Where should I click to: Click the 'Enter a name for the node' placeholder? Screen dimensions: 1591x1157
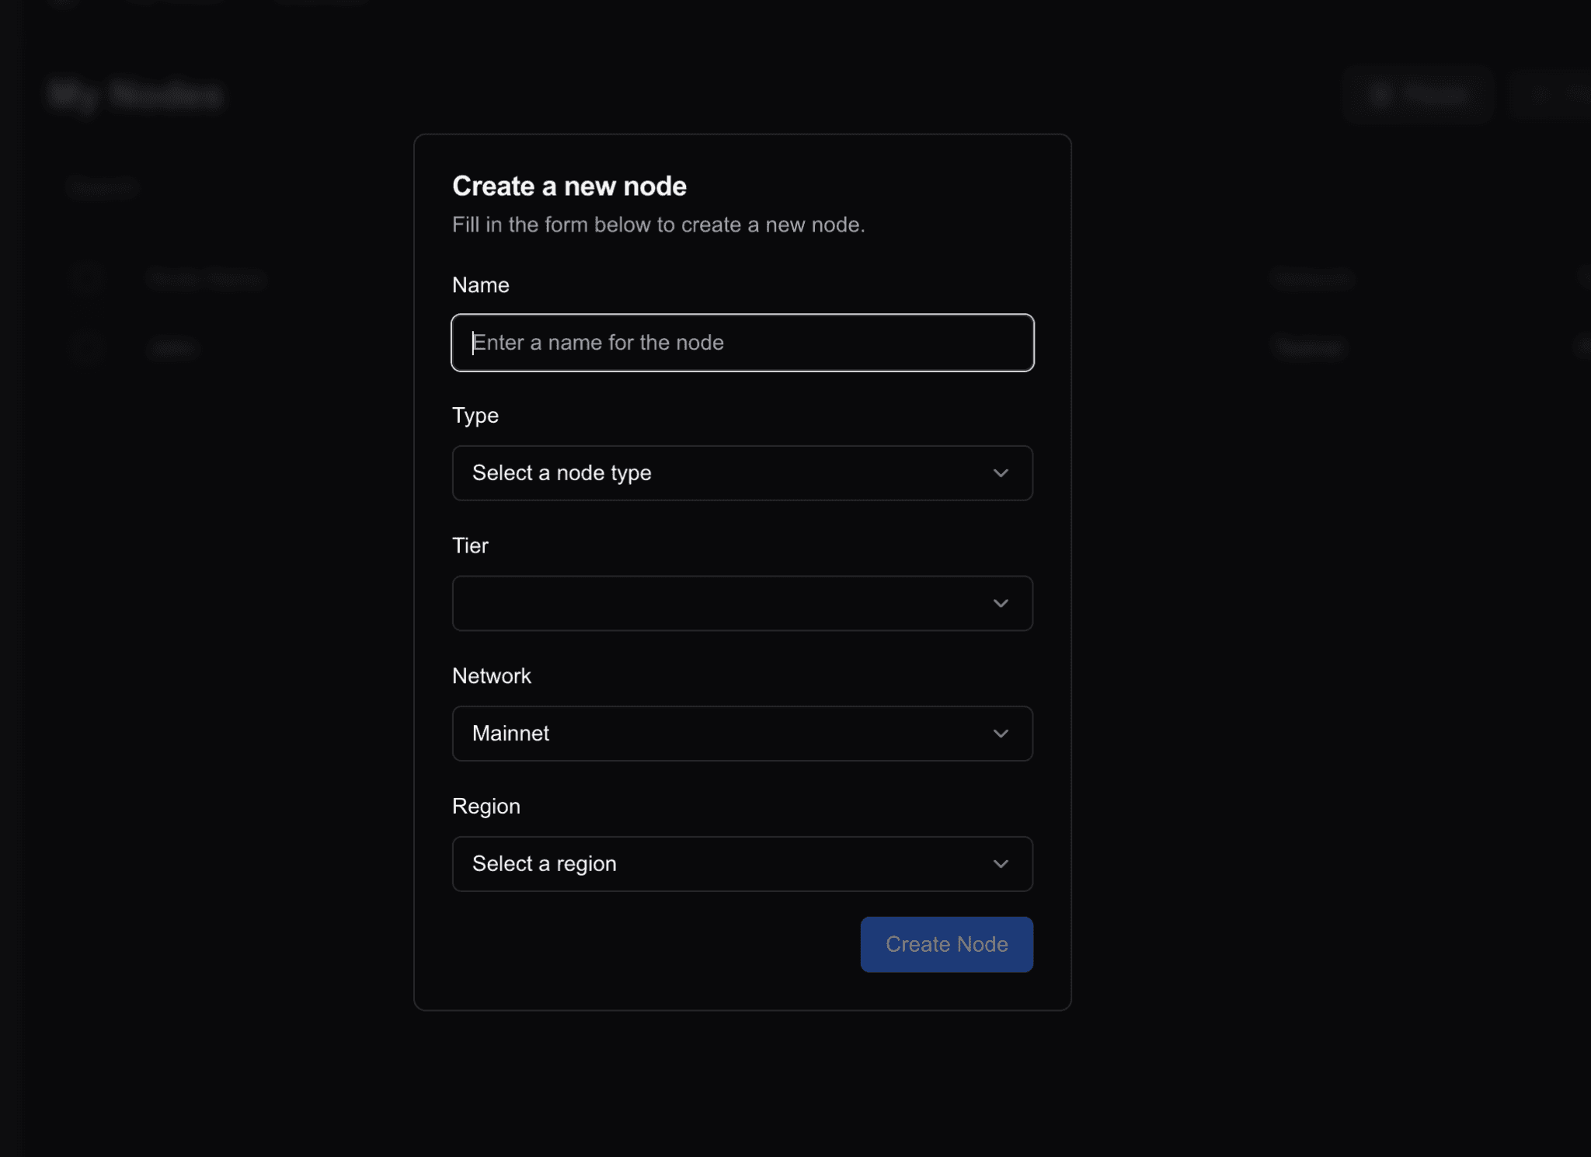[x=598, y=343]
